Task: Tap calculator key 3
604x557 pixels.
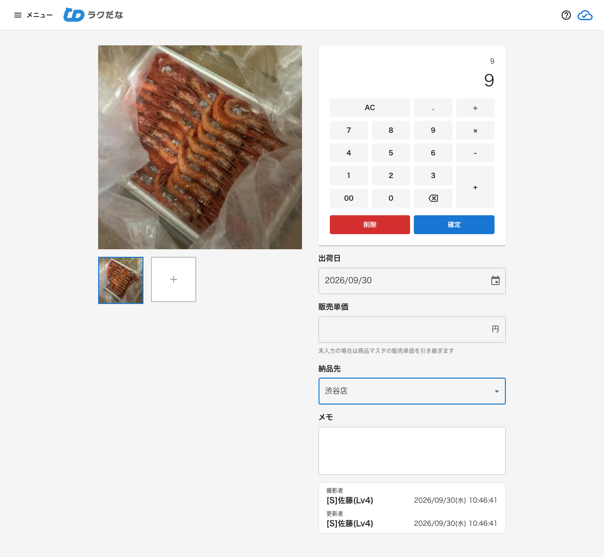Action: (x=433, y=176)
